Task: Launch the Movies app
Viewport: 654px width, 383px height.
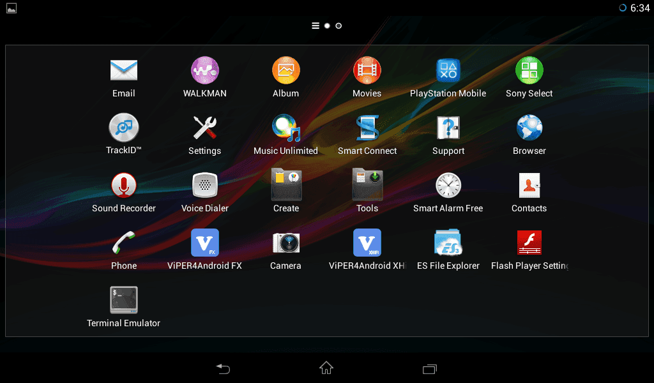Action: (x=367, y=70)
